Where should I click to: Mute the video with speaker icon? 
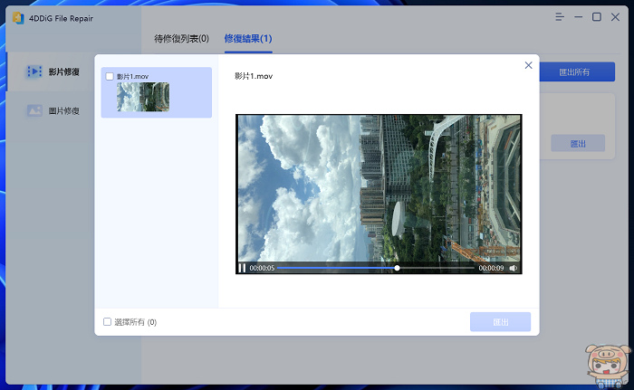(x=514, y=268)
